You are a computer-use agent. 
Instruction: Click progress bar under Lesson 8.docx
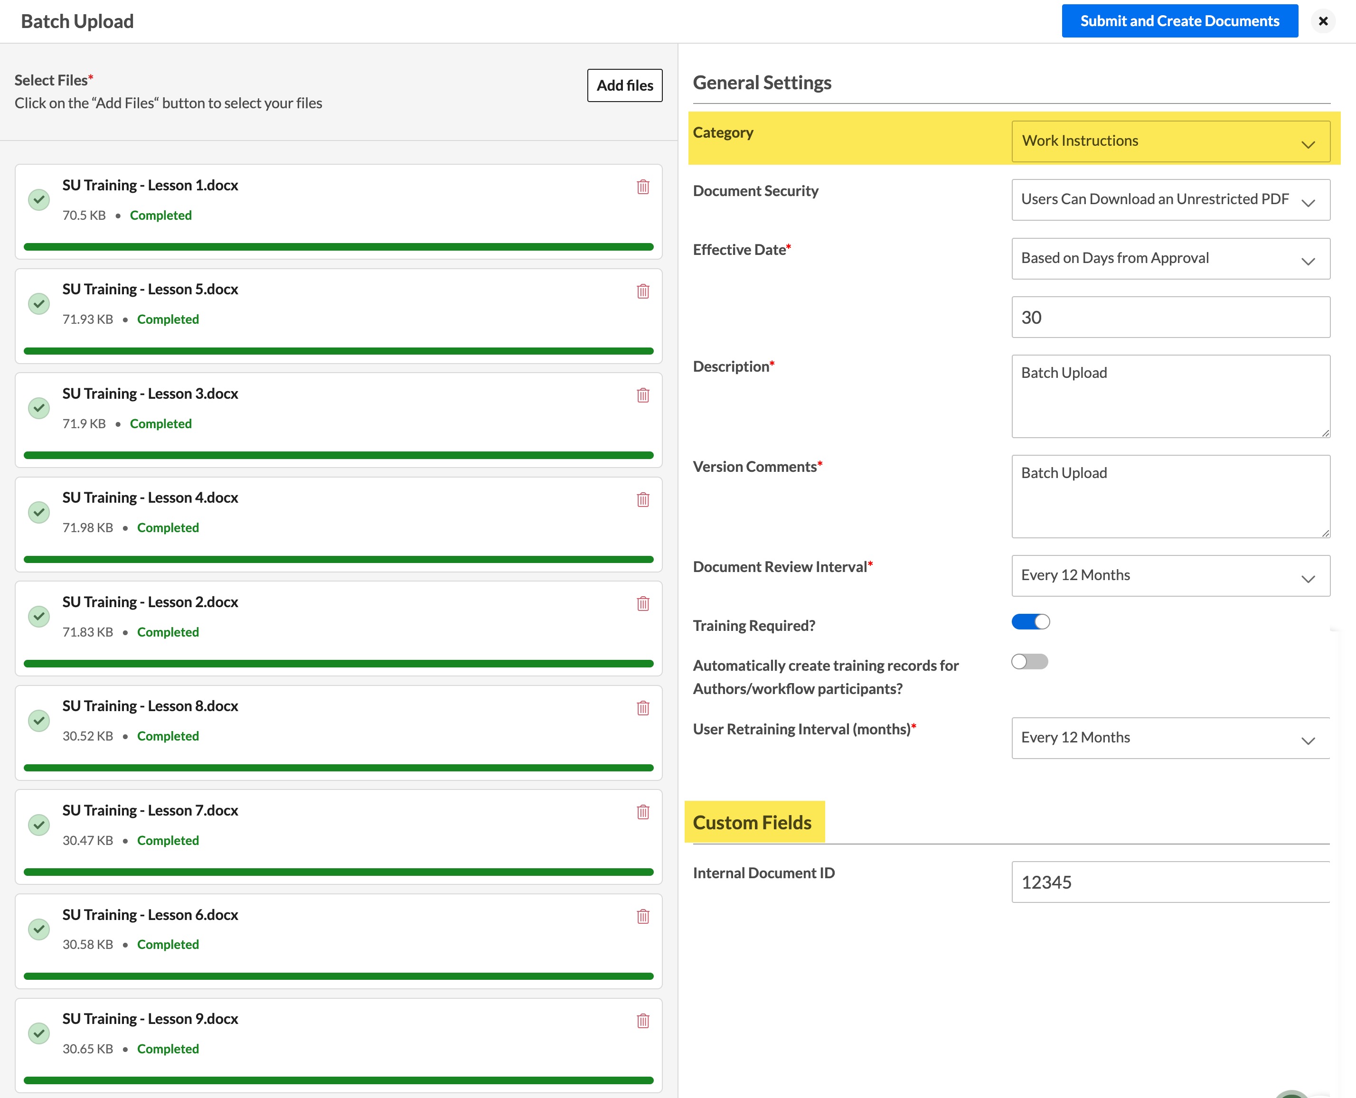pyautogui.click(x=339, y=768)
